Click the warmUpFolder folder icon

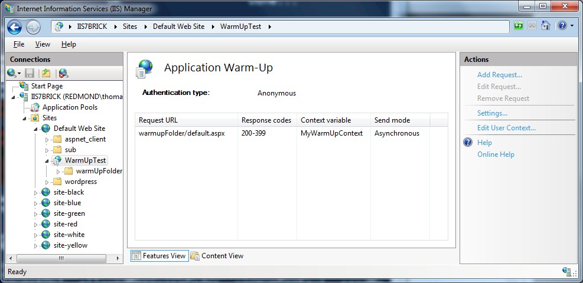(x=69, y=171)
